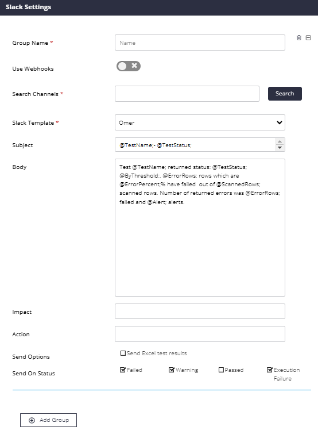Click into the Subject text field
Image resolution: width=318 pixels, height=438 pixels.
pyautogui.click(x=195, y=145)
